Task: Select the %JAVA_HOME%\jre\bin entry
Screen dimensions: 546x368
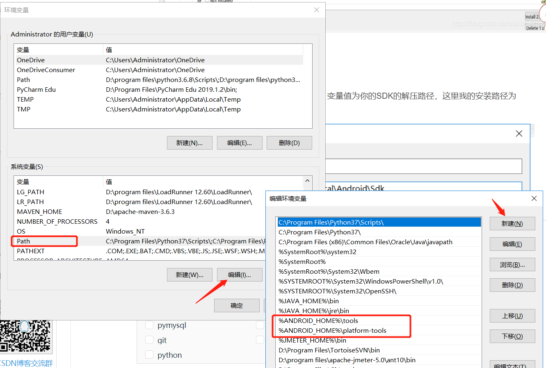Action: [x=379, y=311]
